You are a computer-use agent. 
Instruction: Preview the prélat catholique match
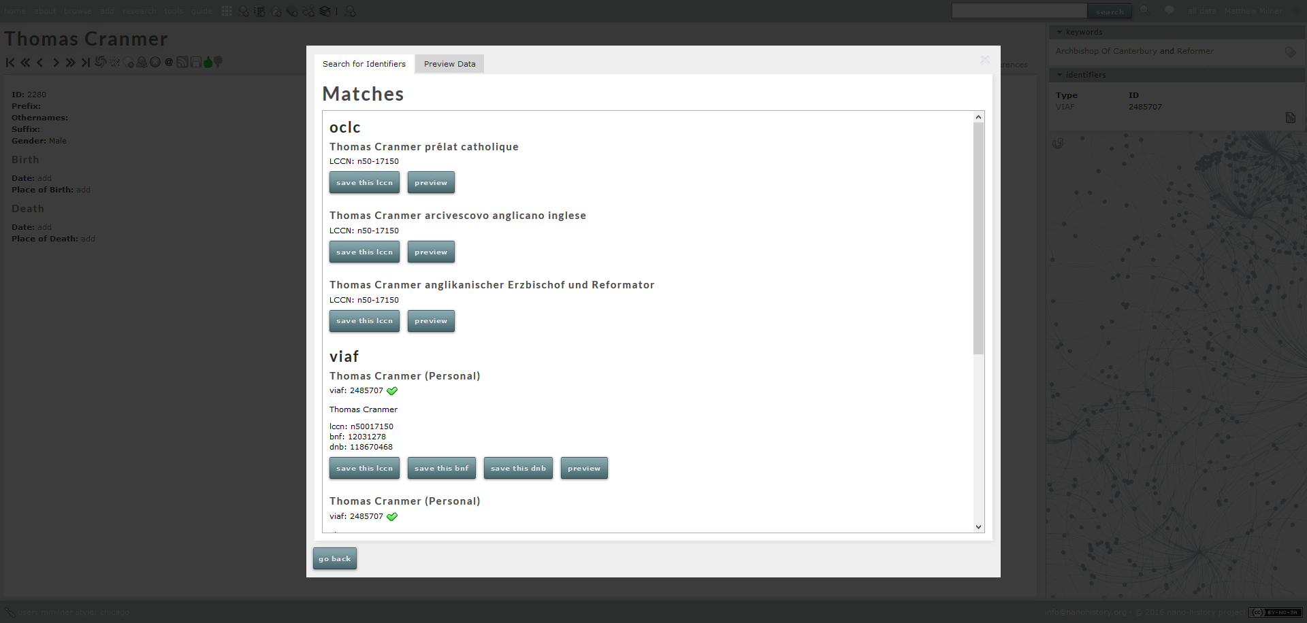[431, 182]
